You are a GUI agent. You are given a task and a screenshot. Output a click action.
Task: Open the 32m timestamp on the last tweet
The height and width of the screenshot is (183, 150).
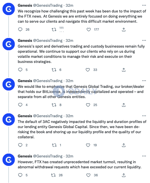pyautogui.click(x=69, y=156)
